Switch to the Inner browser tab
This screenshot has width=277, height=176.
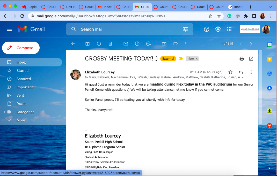click(x=235, y=7)
